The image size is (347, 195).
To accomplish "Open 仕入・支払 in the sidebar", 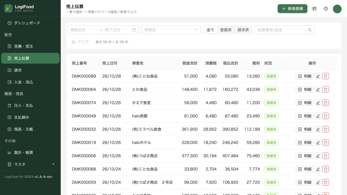I will [30, 105].
